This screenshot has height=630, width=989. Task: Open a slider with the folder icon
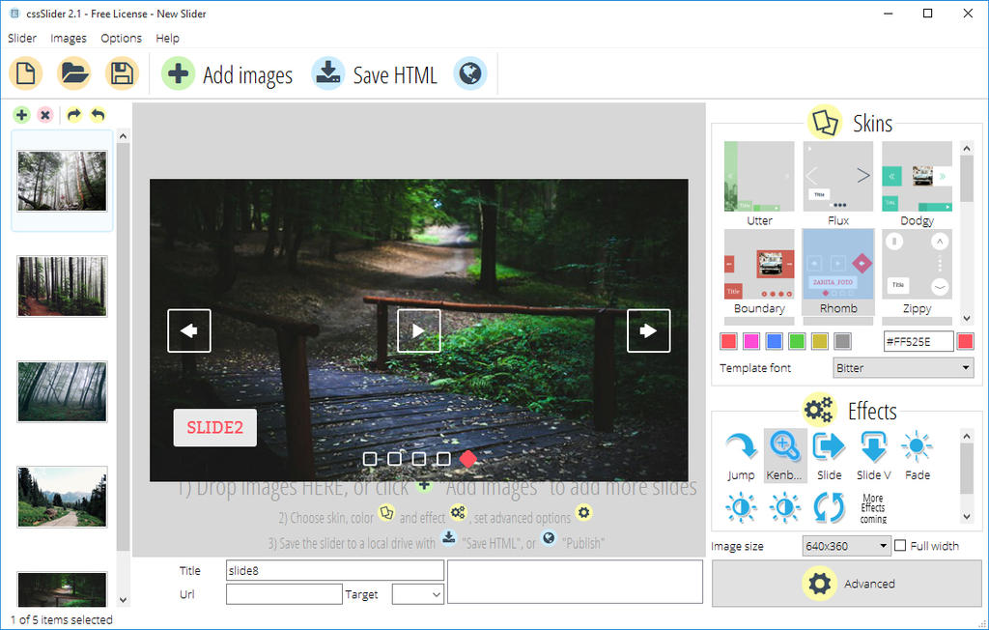pos(73,72)
